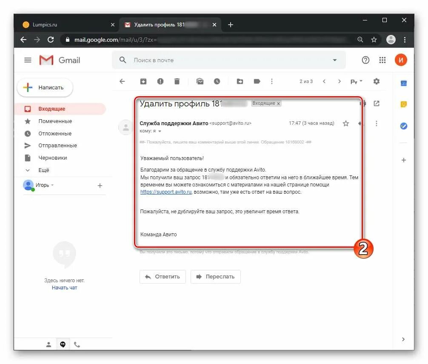This screenshot has width=428, height=364.
Task: Close the Удалить профиль tab
Action: coord(214,25)
